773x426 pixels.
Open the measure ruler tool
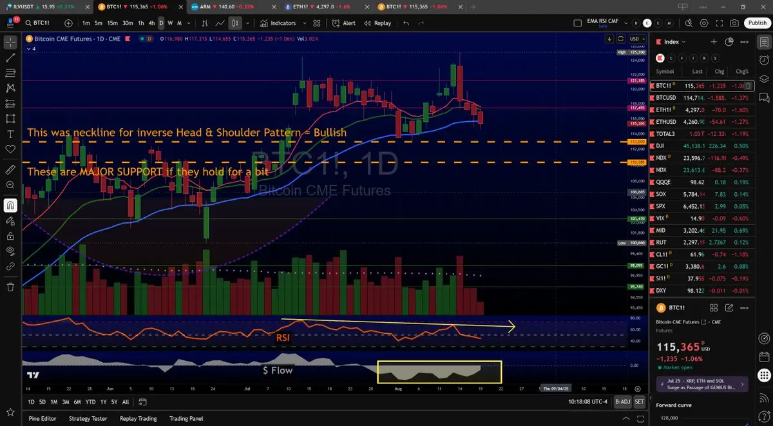tap(10, 170)
